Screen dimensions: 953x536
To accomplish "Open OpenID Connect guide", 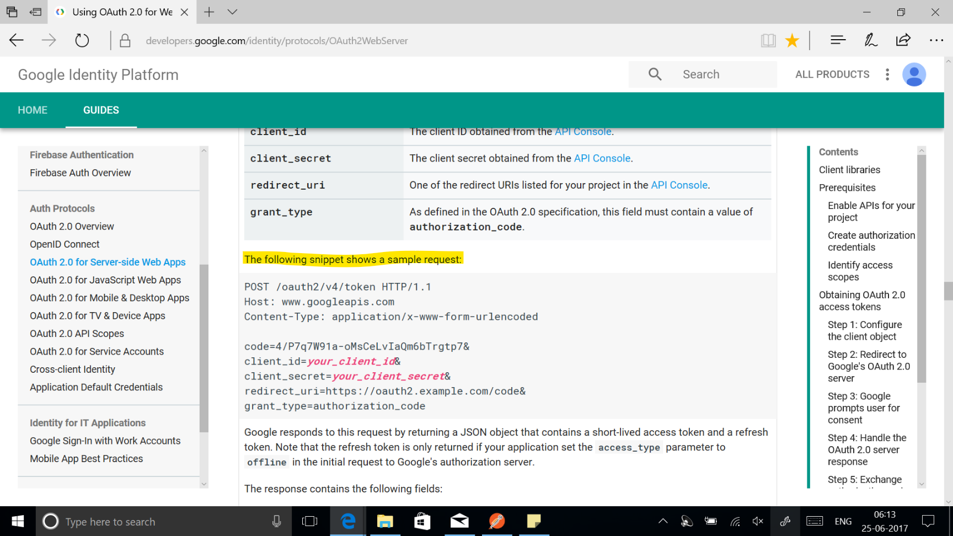I will (x=65, y=244).
